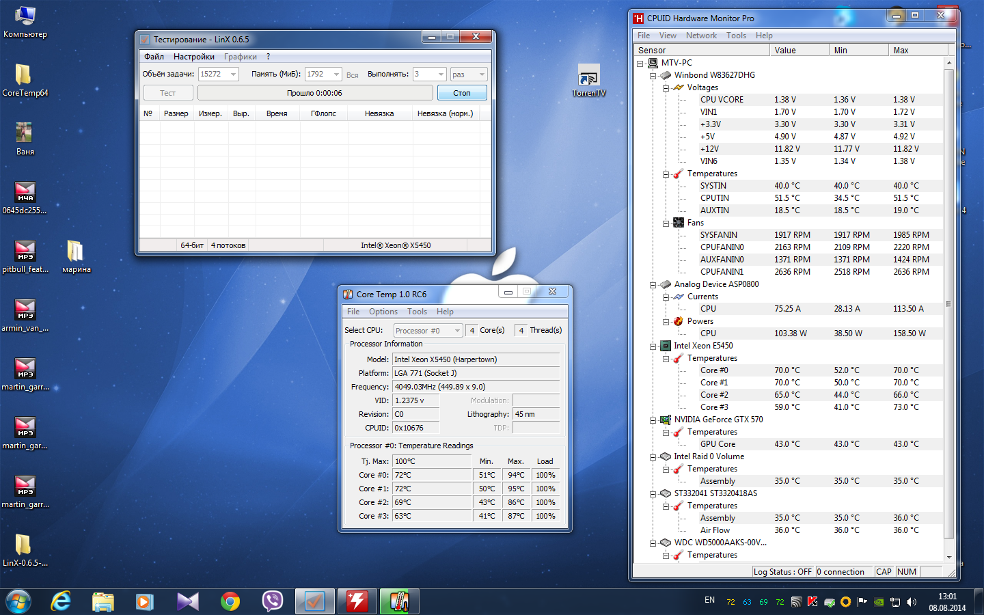Click the Время column header in LinX
The height and width of the screenshot is (615, 984).
(277, 113)
